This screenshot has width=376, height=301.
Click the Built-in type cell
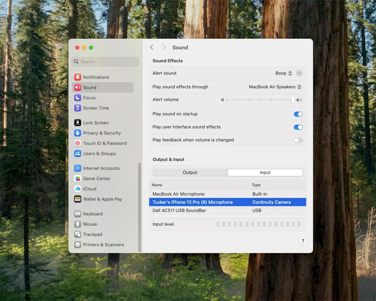coord(260,194)
